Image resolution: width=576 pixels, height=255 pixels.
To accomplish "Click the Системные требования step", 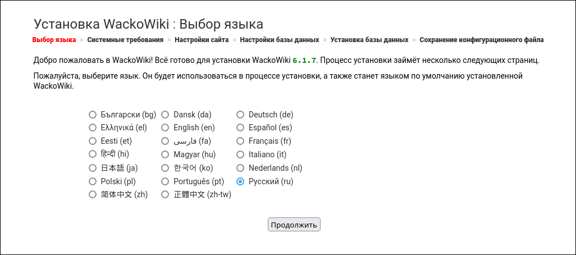I will [125, 40].
